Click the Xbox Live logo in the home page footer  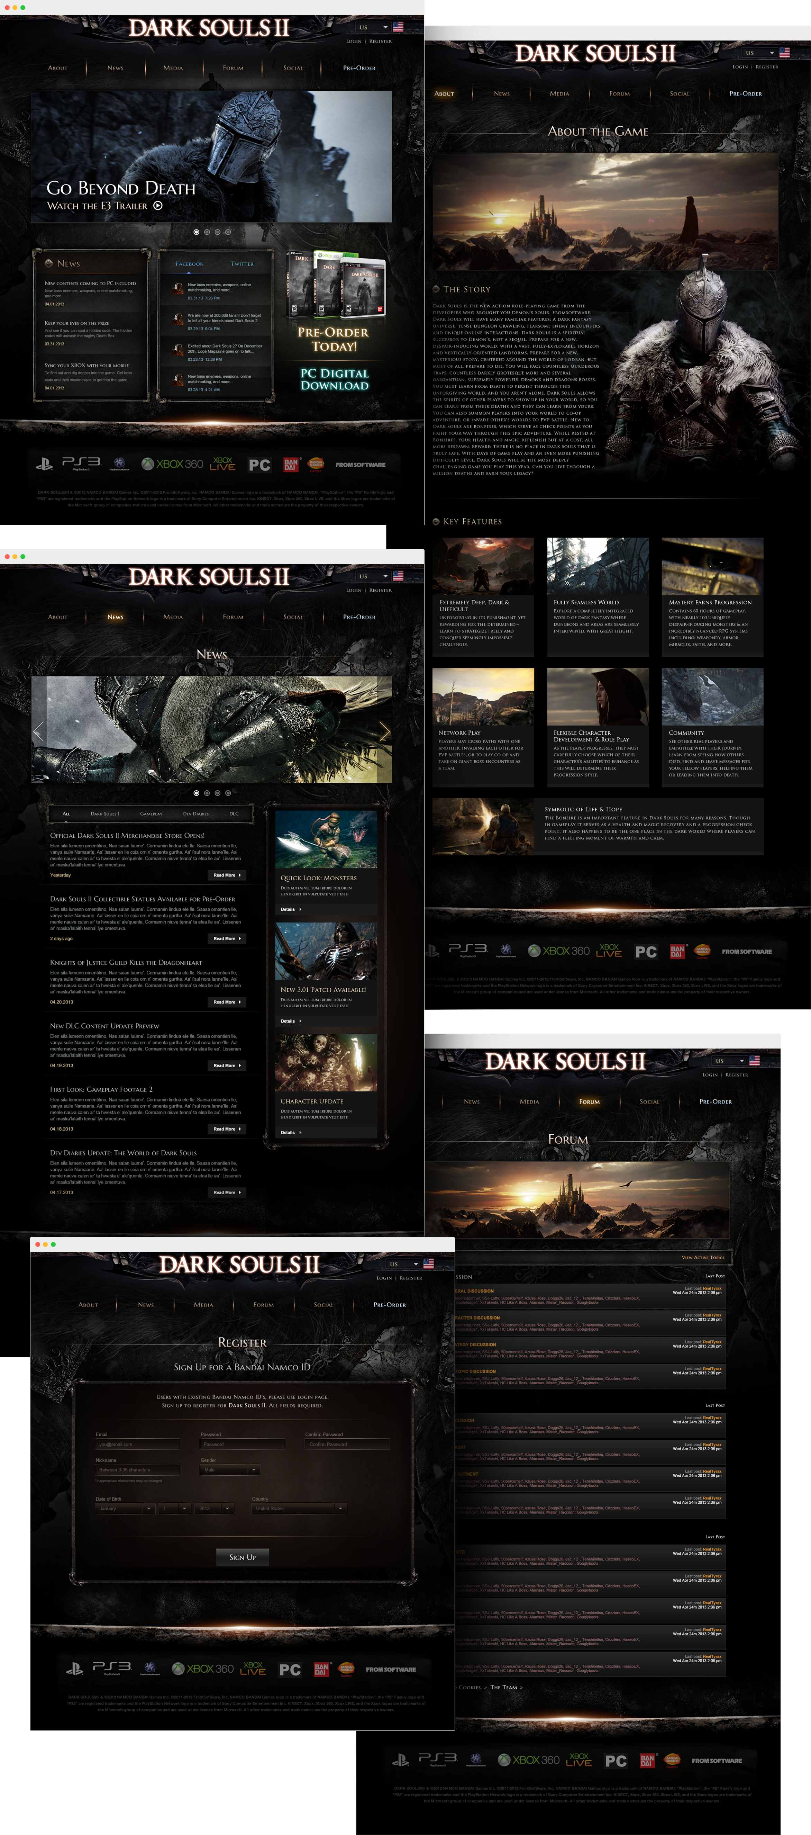(222, 464)
